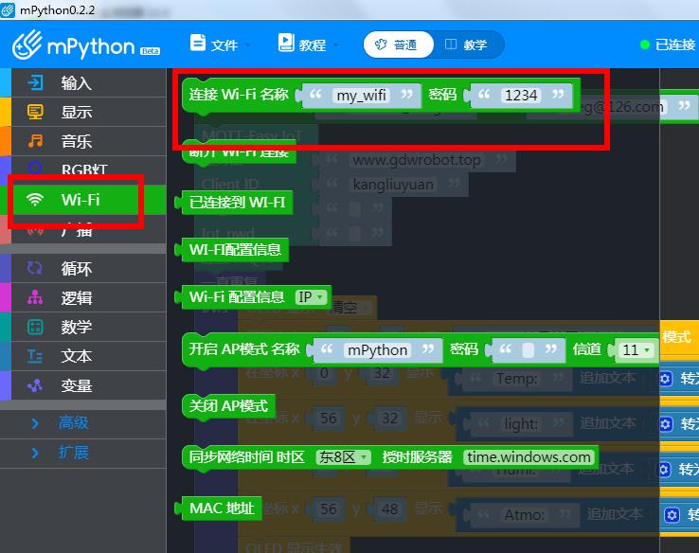Click the empty AP 密码 field
This screenshot has width=699, height=553.
[528, 350]
